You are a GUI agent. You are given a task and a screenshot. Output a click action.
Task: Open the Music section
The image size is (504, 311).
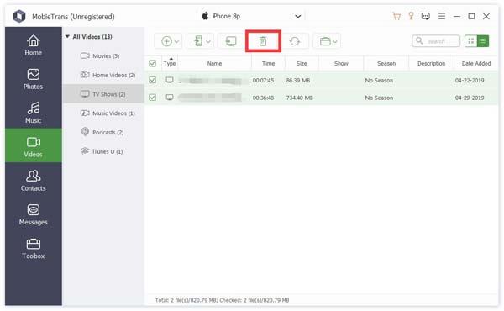pos(33,113)
